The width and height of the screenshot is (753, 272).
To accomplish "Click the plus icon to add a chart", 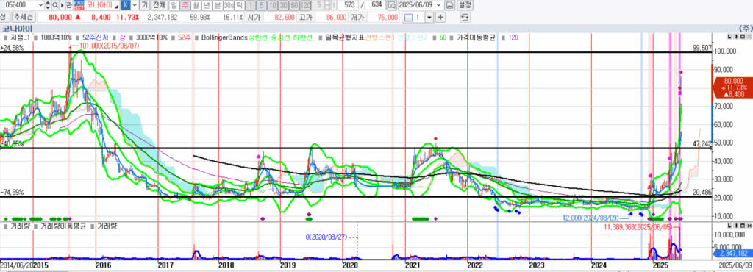I will 440,17.
